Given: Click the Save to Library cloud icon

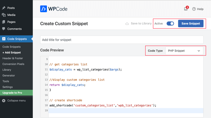Looking at the screenshot, I should [x=127, y=24].
